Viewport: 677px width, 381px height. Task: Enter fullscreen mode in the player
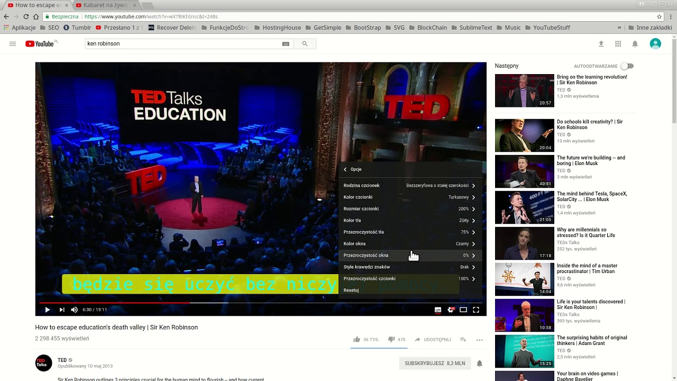click(476, 310)
